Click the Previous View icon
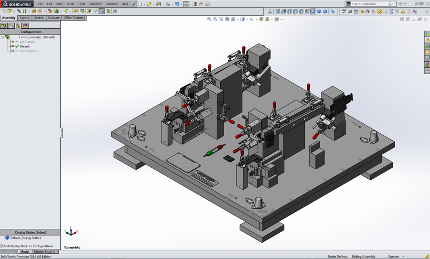Screen dimensions: 430x259 221,19
